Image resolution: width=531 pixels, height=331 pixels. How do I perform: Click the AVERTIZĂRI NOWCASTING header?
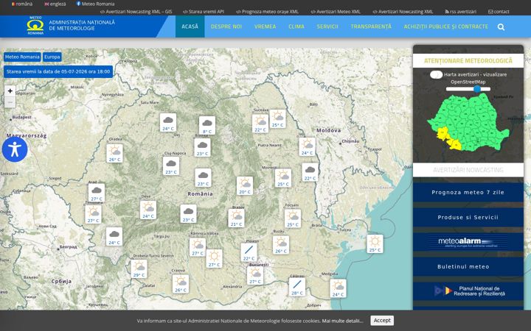click(468, 170)
